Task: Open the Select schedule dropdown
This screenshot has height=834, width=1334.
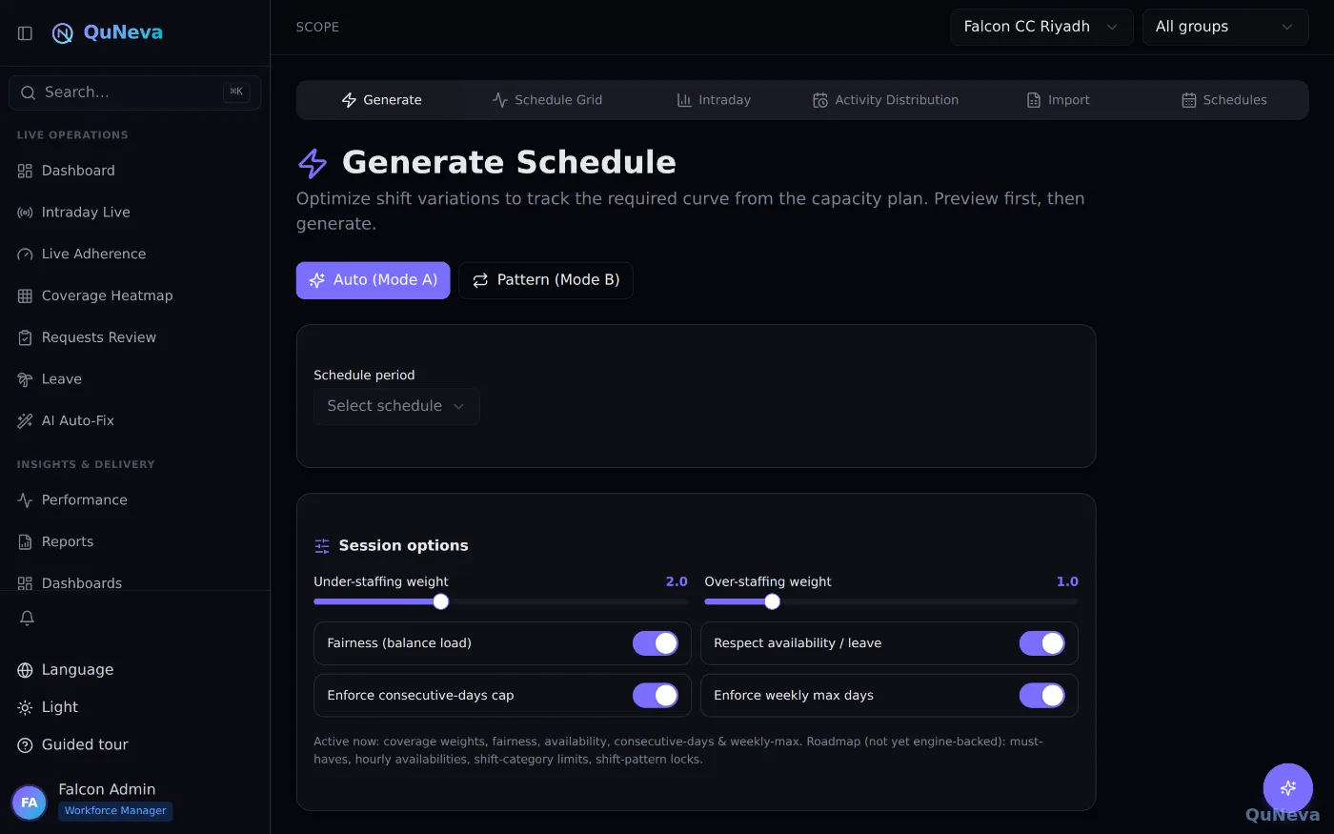Action: 396,406
